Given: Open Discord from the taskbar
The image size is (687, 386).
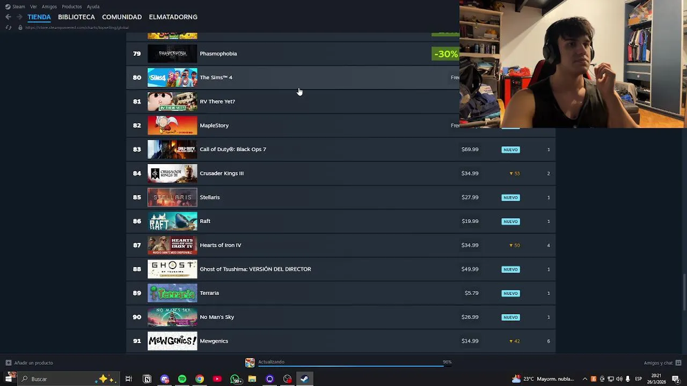Looking at the screenshot, I should [165, 379].
